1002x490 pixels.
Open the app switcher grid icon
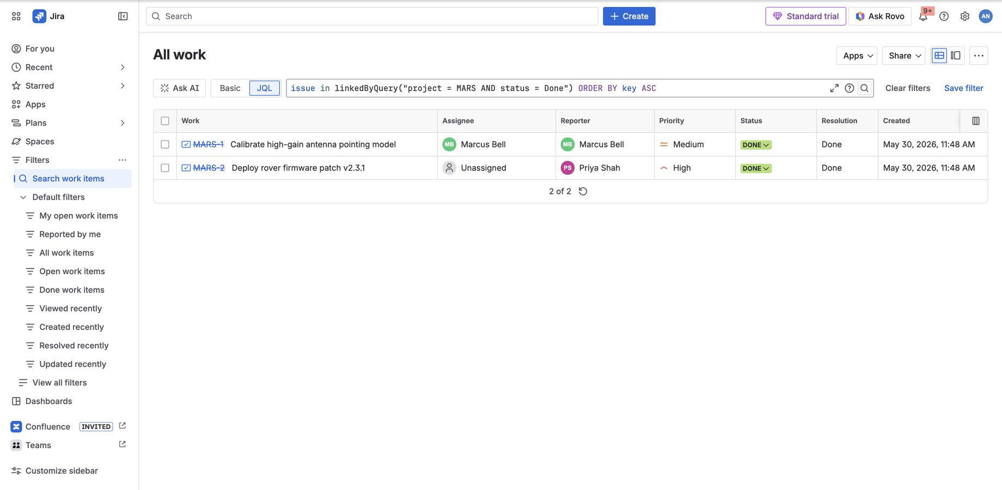(x=16, y=16)
